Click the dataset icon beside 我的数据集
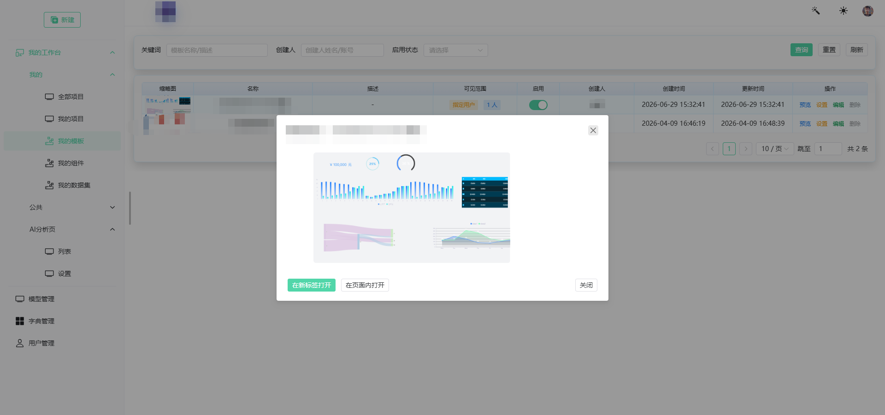The height and width of the screenshot is (415, 885). 49,185
